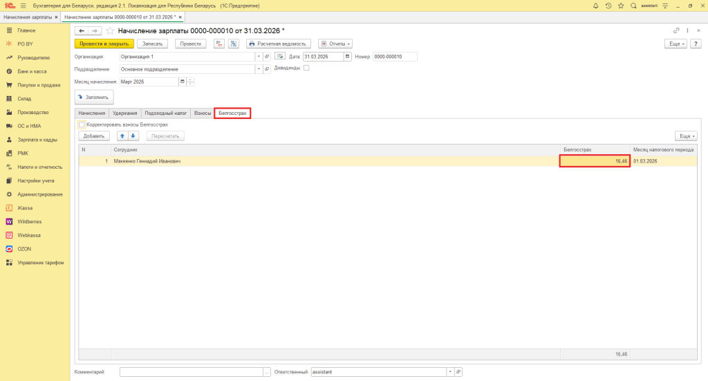The image size is (708, 381).
Task: Switch to Начисления зарплаты window tab
Action: [x=28, y=17]
